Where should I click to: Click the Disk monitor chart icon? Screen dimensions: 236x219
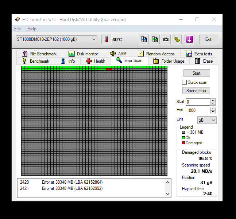71,54
